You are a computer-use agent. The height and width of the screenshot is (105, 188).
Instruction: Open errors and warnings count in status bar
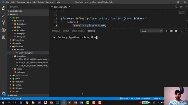(x=19, y=99)
